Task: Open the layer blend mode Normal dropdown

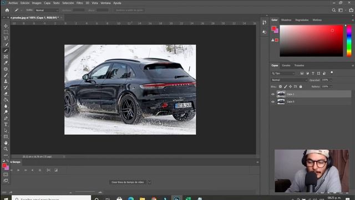Action: coord(289,80)
